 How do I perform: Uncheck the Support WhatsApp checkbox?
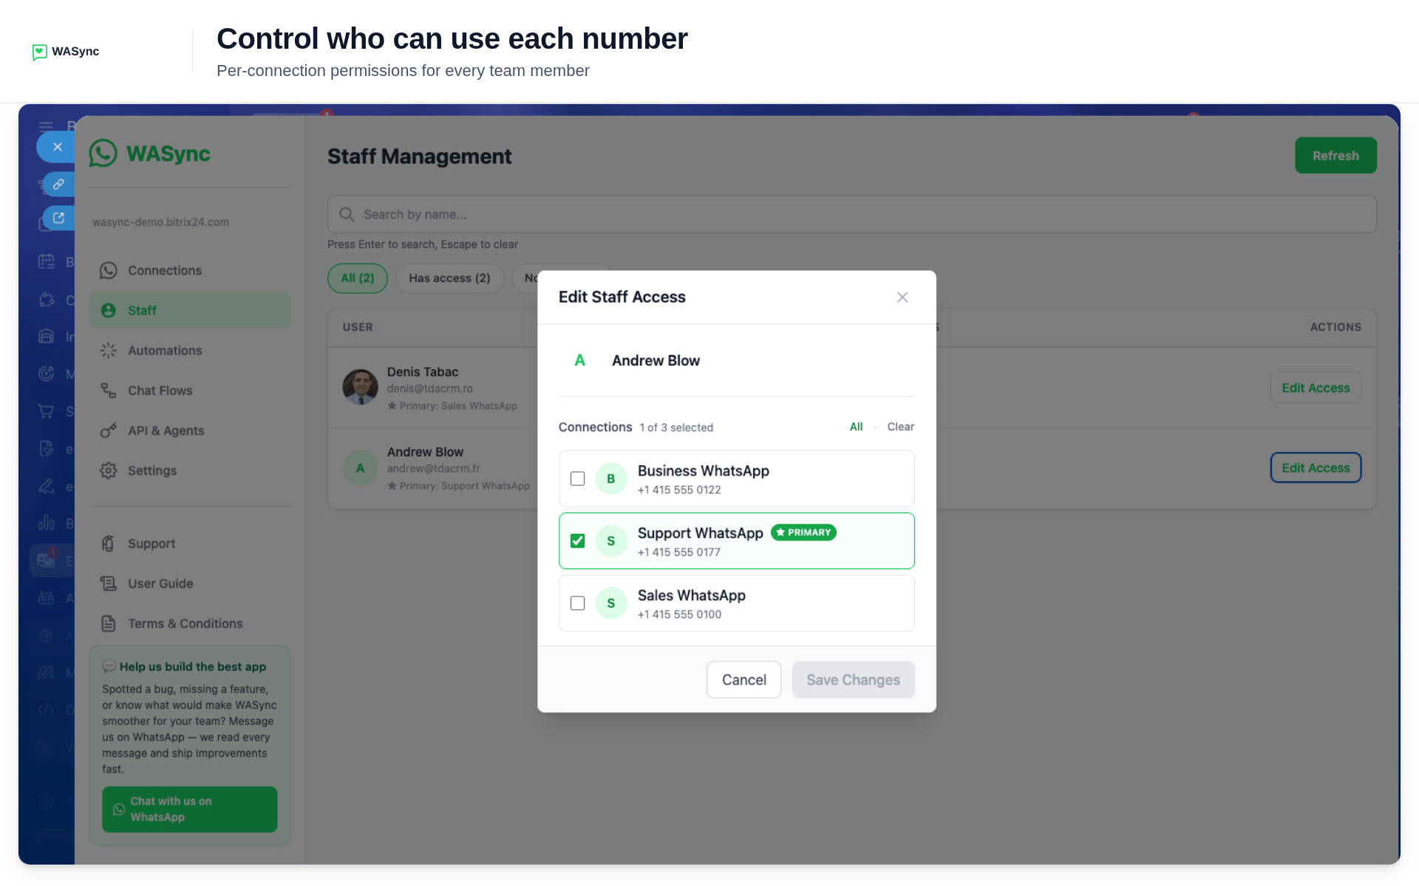pyautogui.click(x=578, y=541)
